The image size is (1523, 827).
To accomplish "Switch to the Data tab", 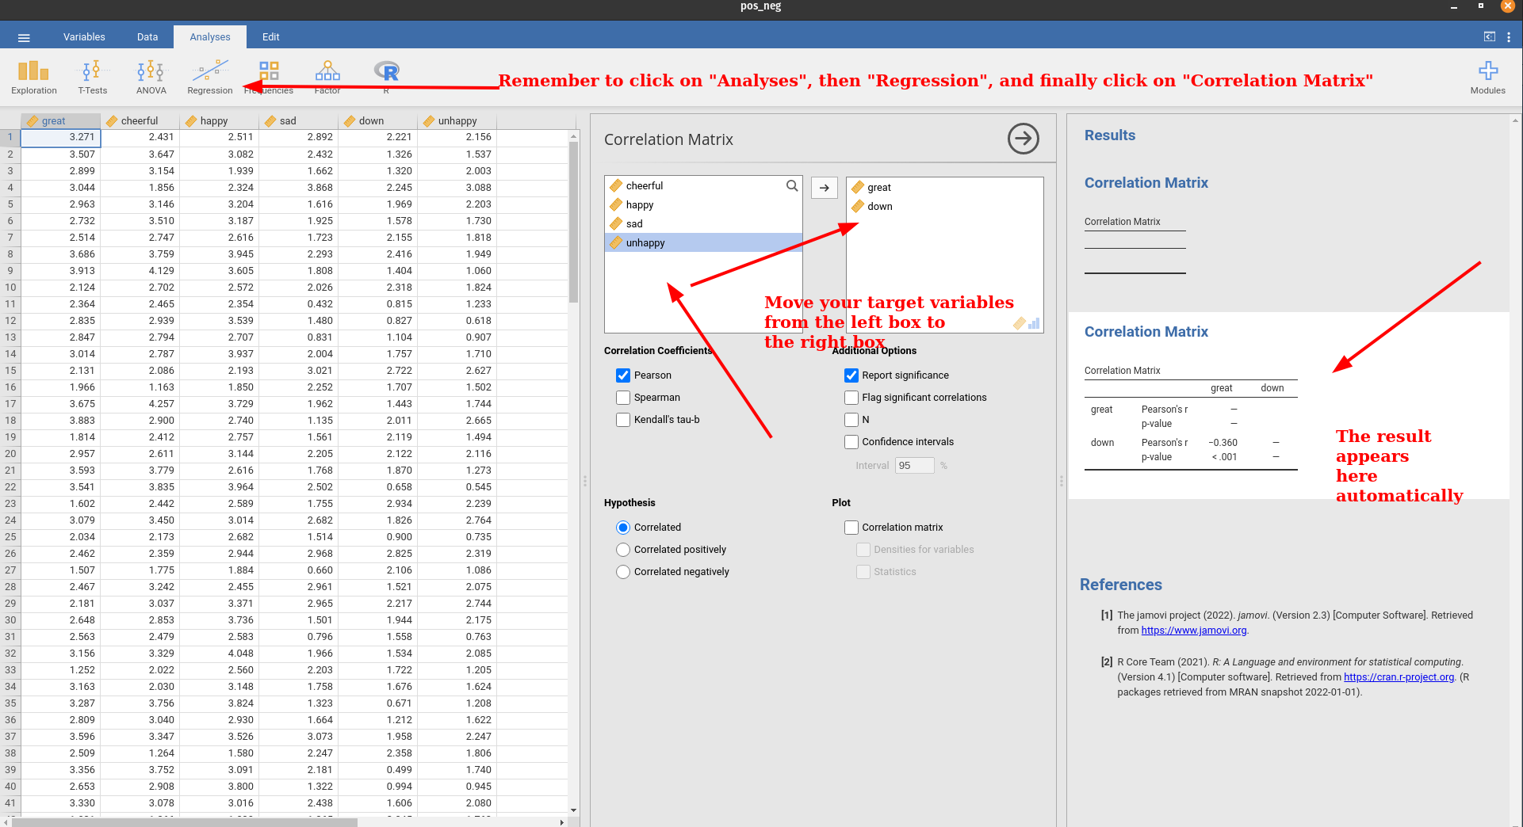I will (x=147, y=37).
